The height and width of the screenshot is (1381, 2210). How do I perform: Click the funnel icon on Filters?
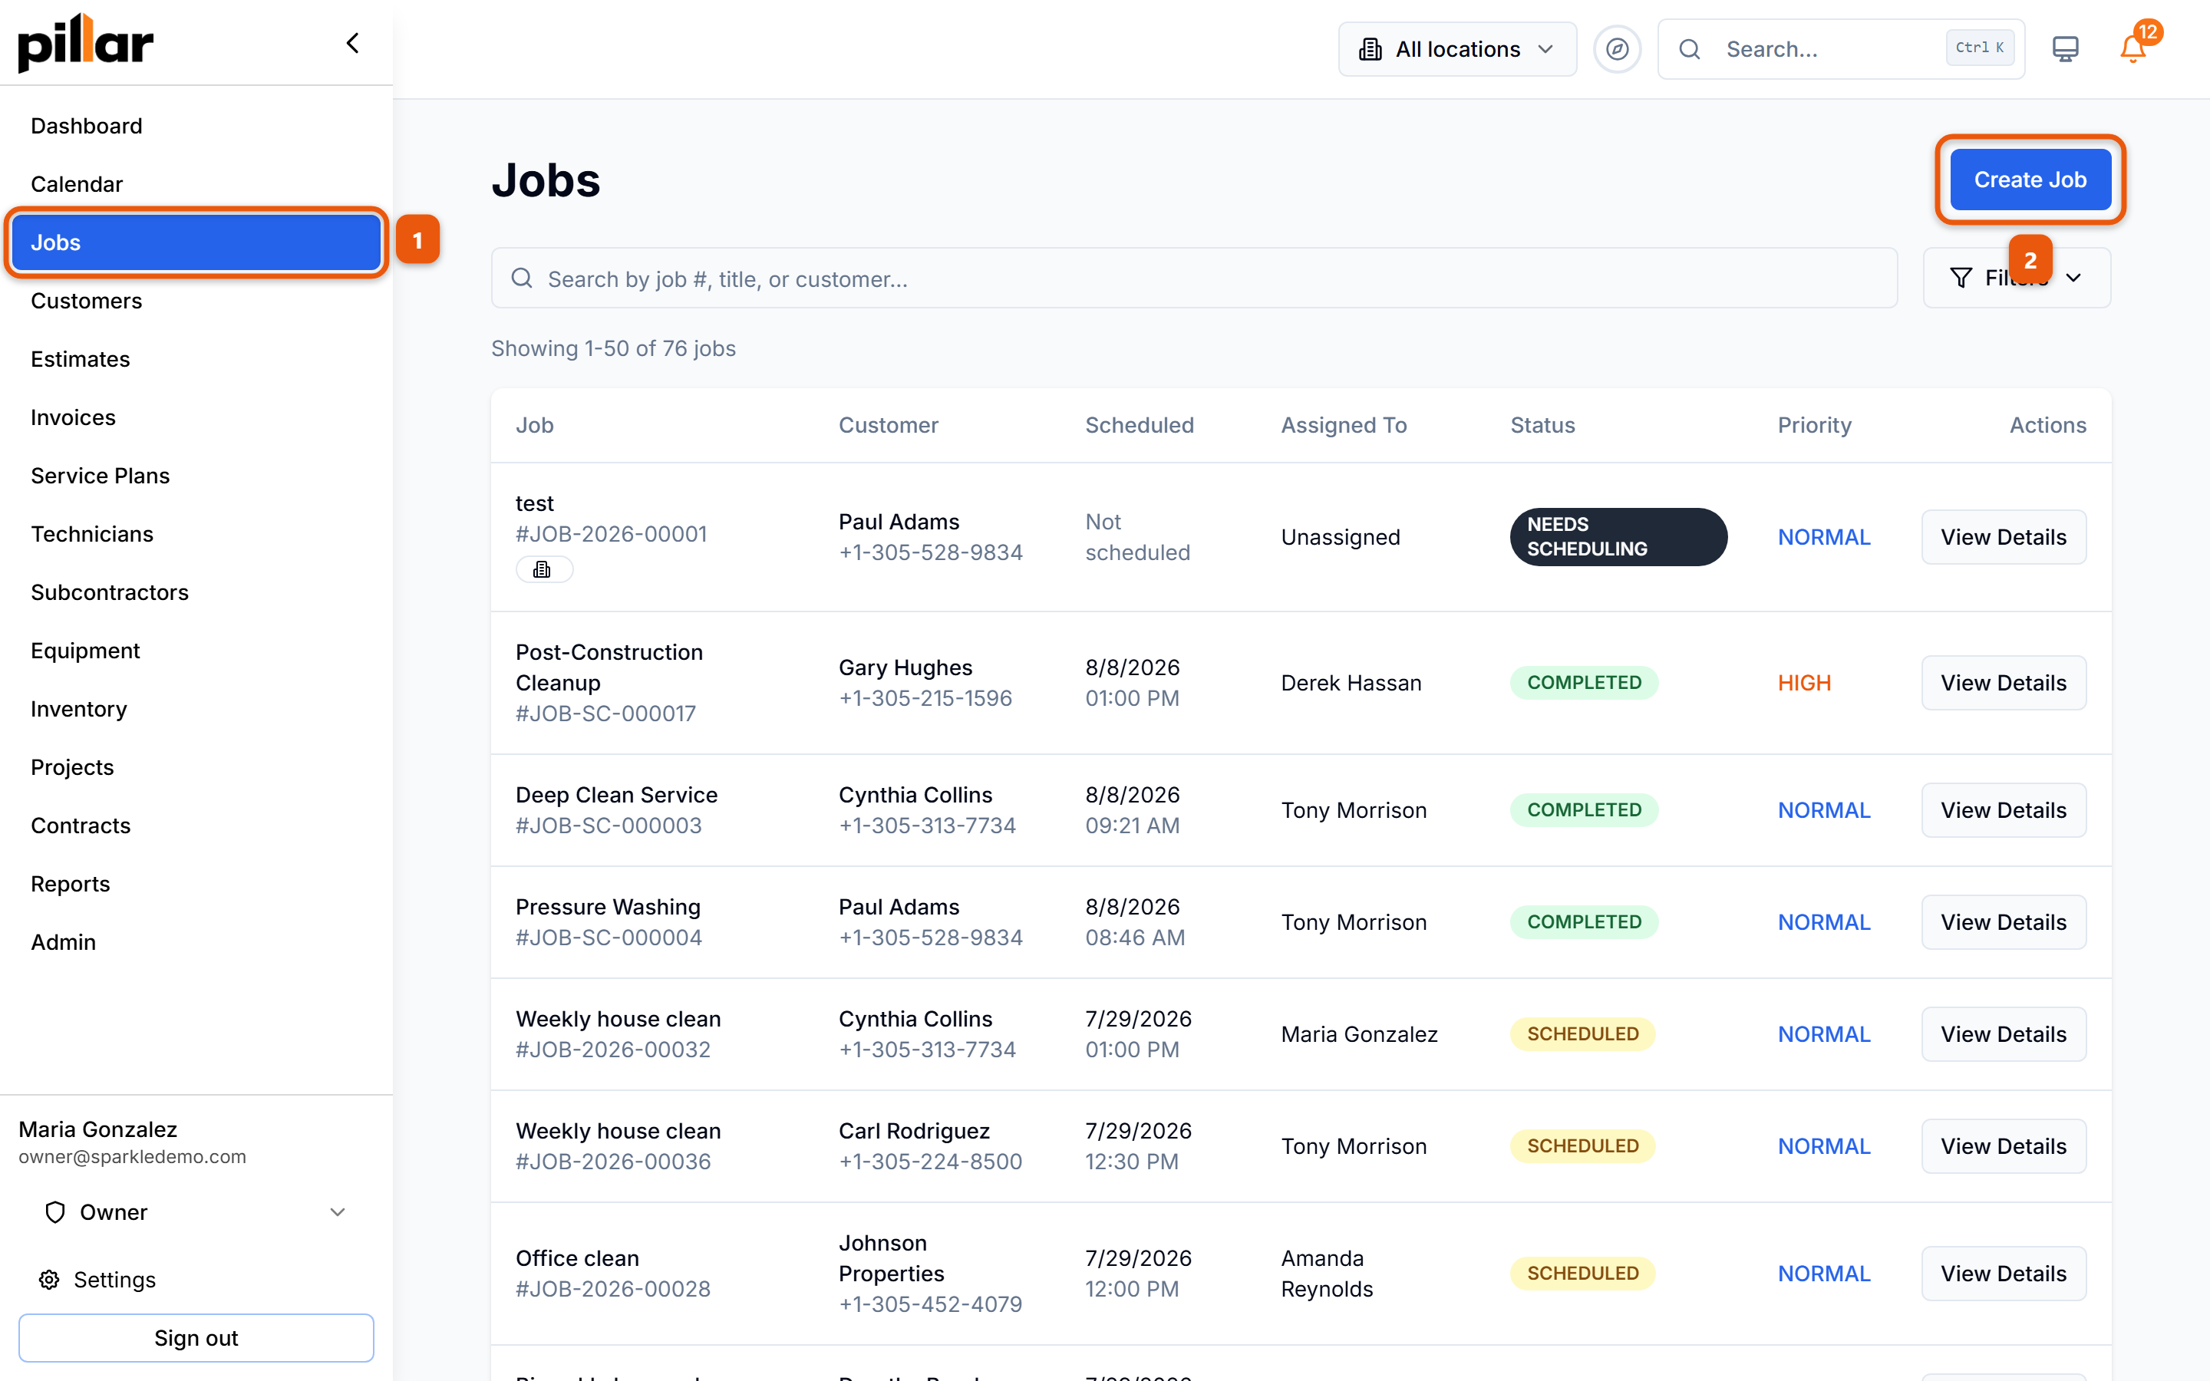click(x=1961, y=278)
